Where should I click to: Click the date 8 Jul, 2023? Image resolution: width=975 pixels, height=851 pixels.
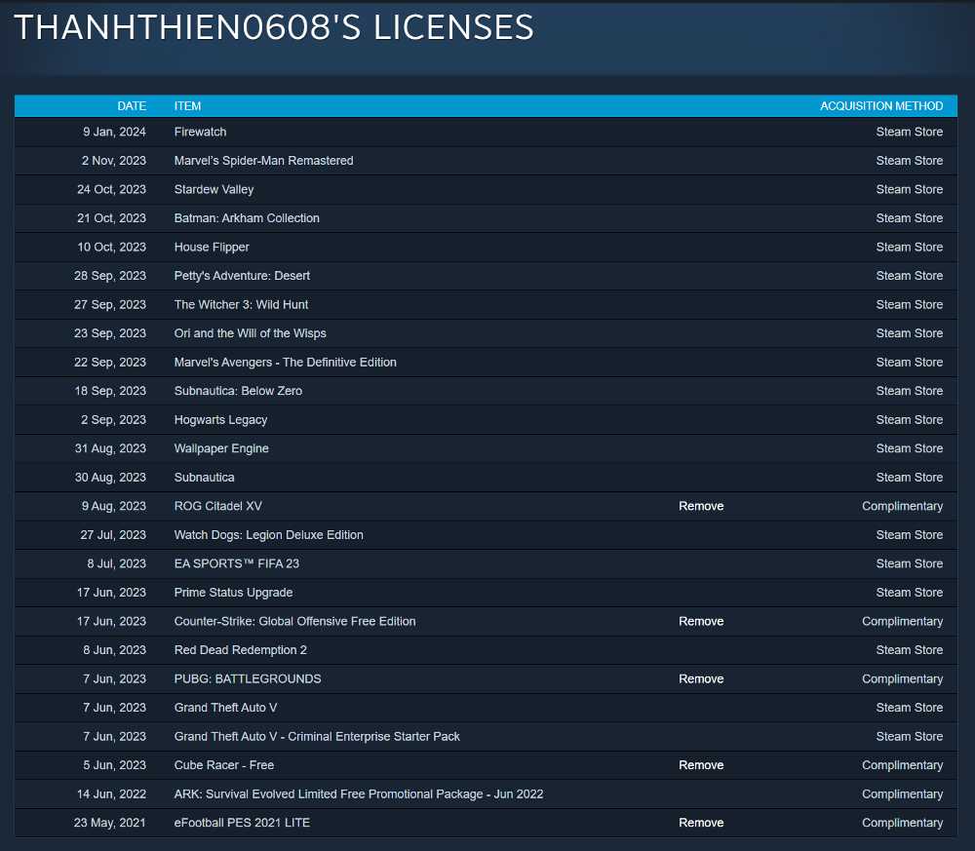(116, 563)
